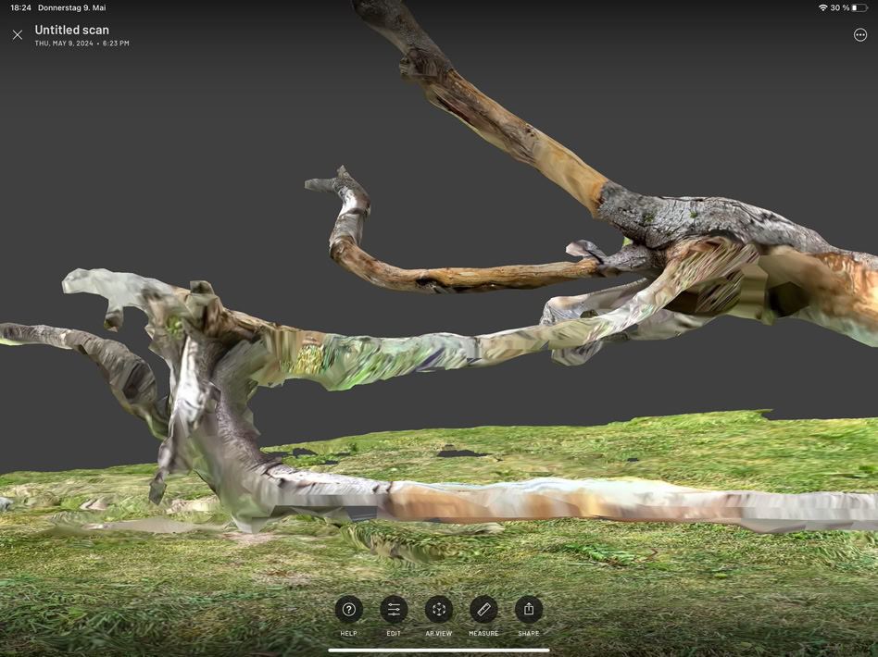The width and height of the screenshot is (878, 657).
Task: Activate the Measure ruler tool
Action: (x=483, y=610)
